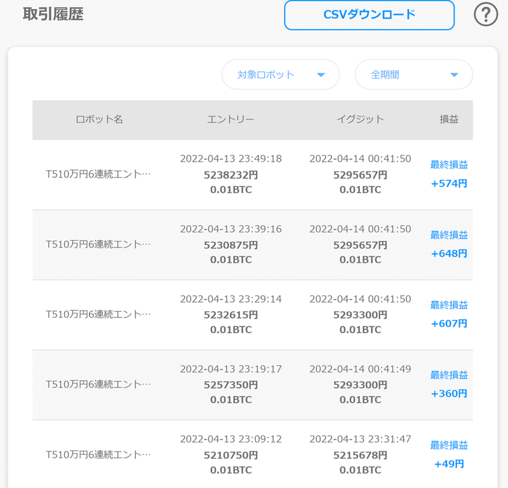The height and width of the screenshot is (488, 508).
Task: Select entry price 5210750円
Action: pos(231,455)
